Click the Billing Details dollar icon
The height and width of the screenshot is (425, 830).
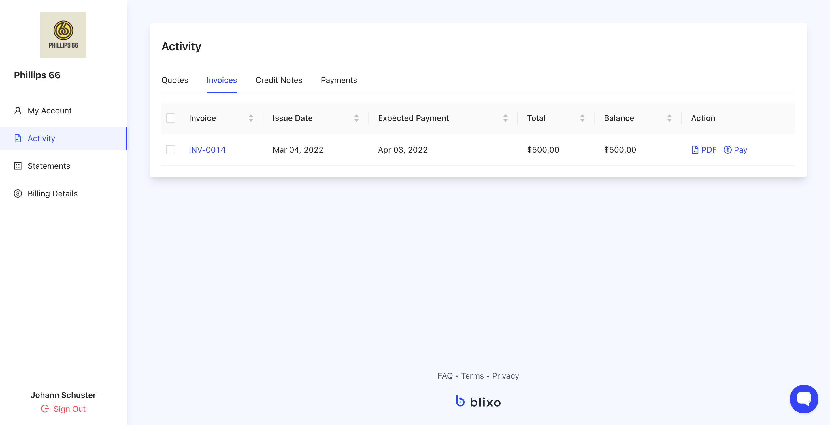tap(18, 193)
